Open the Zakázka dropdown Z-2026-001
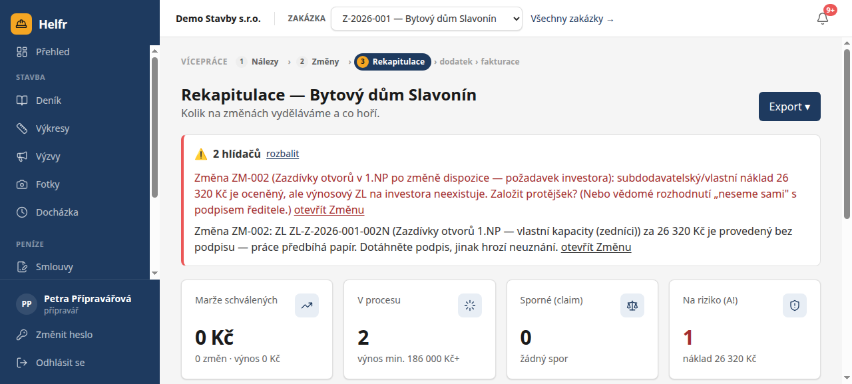852x384 pixels. click(x=427, y=19)
